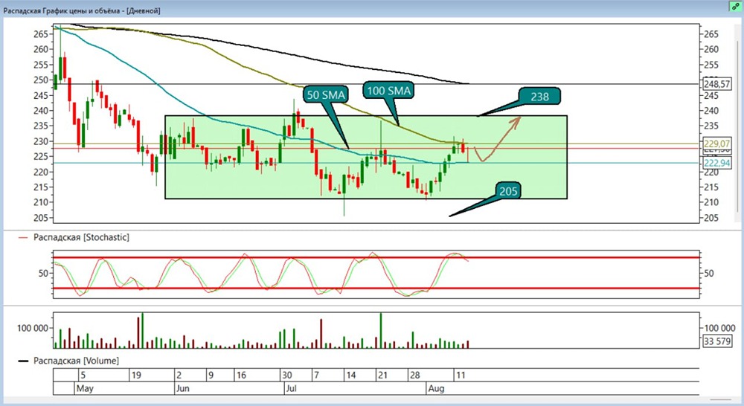Click the 229,07 price label on right axis
Image resolution: width=744 pixels, height=406 pixels.
pyautogui.click(x=716, y=144)
